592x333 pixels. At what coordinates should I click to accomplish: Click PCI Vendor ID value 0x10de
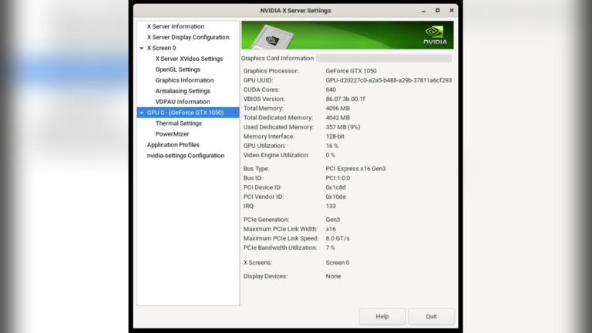point(335,197)
